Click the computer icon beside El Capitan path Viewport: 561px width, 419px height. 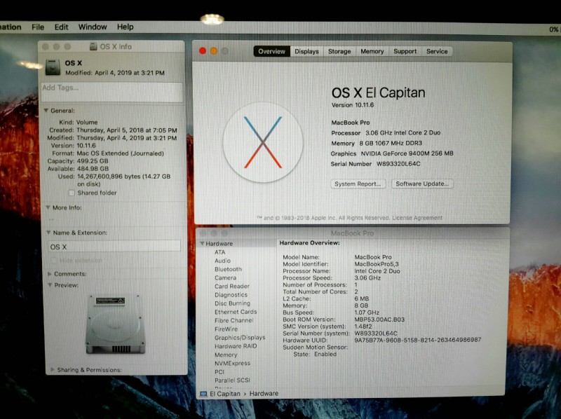coord(203,394)
